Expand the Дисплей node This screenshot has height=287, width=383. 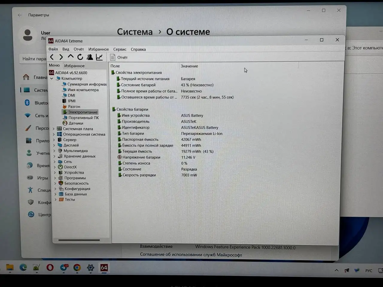click(54, 145)
